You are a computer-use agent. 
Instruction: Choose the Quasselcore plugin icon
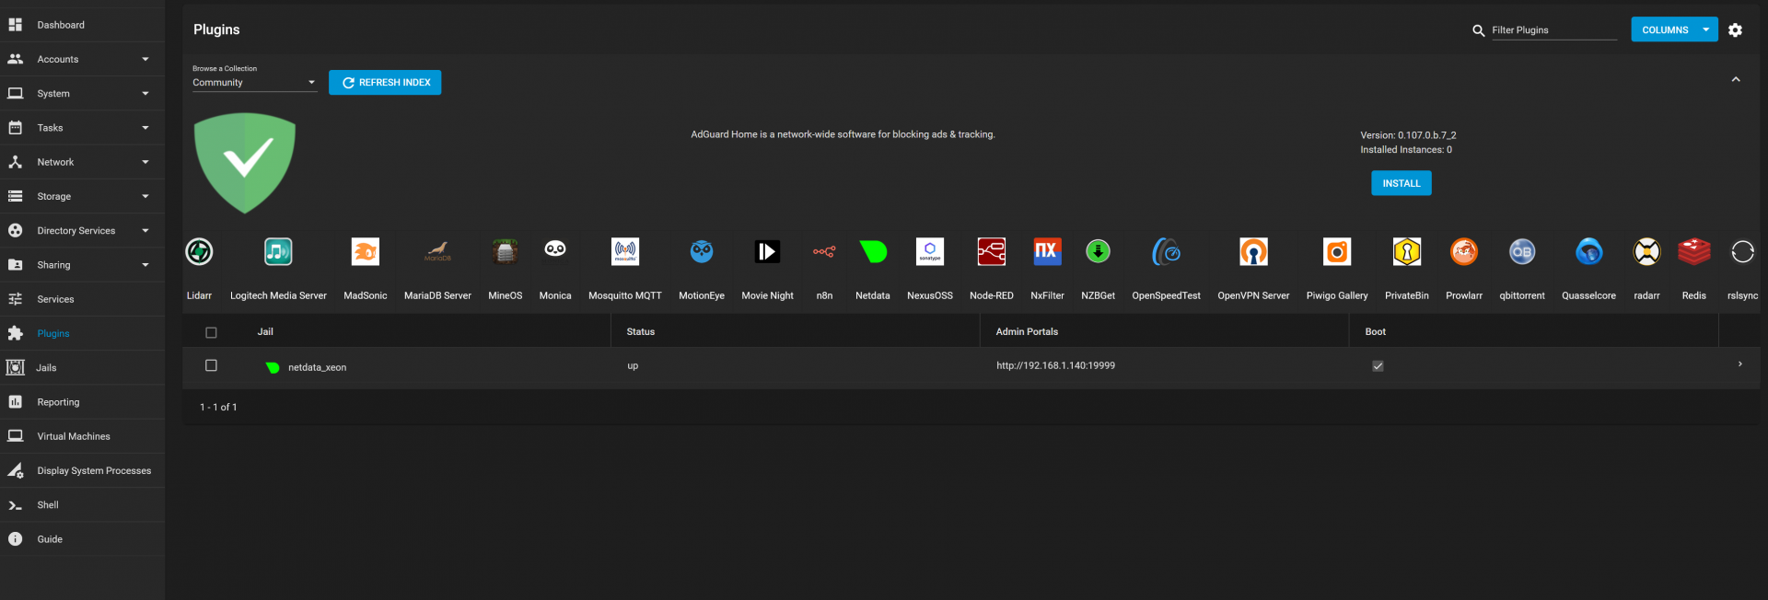(x=1588, y=251)
